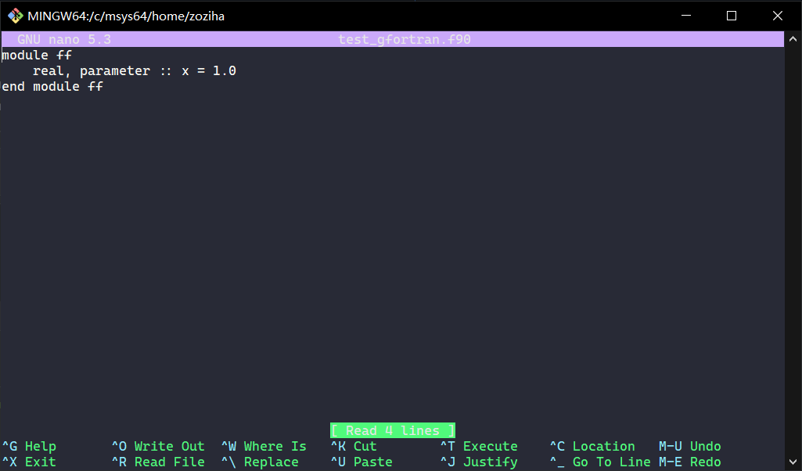The width and height of the screenshot is (802, 471).
Task: Click the test_gfortran.f90 filename in title bar
Action: click(404, 38)
